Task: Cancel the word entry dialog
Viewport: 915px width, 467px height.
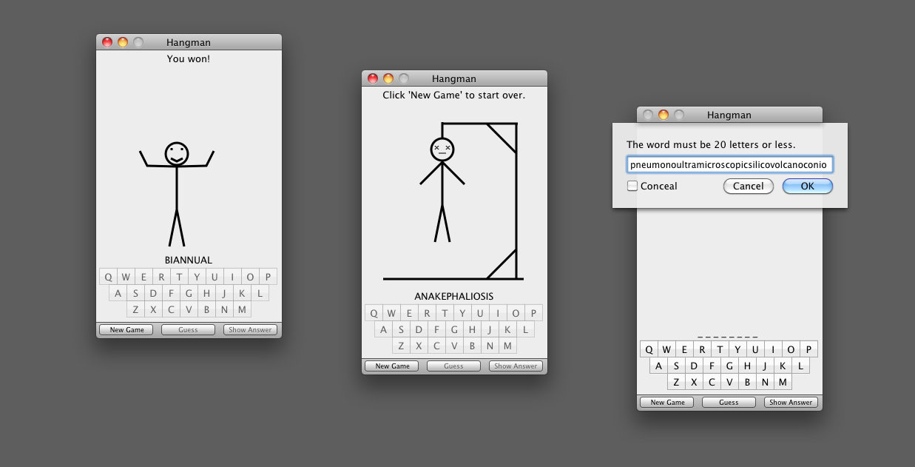Action: pyautogui.click(x=748, y=187)
